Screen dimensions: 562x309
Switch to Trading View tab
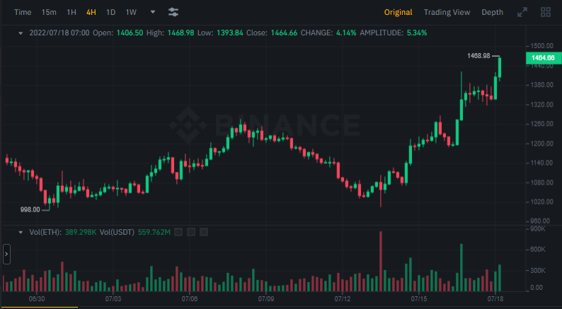(x=447, y=12)
